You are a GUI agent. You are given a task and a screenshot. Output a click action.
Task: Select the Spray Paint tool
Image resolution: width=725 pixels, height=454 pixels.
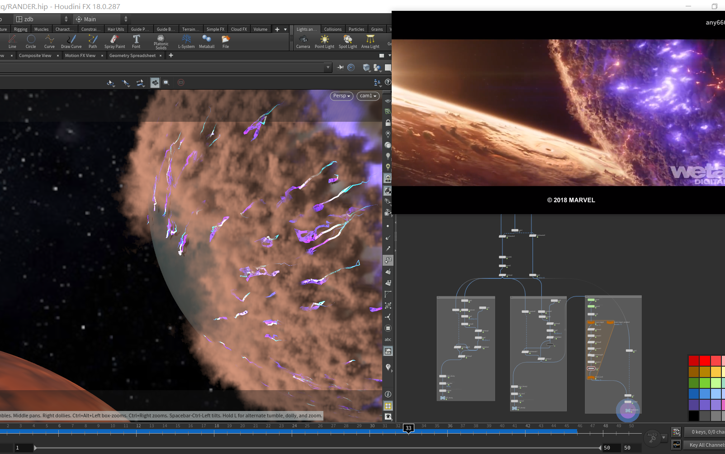(114, 42)
